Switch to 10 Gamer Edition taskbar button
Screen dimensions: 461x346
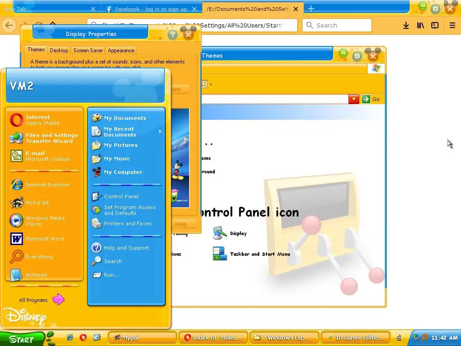click(x=356, y=337)
